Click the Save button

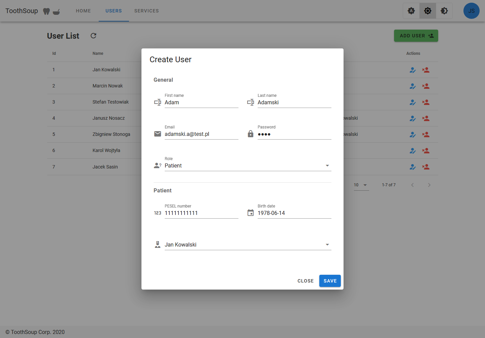pos(330,281)
